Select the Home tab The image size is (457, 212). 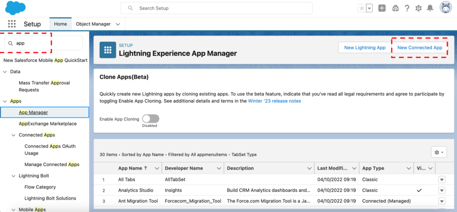pyautogui.click(x=60, y=24)
